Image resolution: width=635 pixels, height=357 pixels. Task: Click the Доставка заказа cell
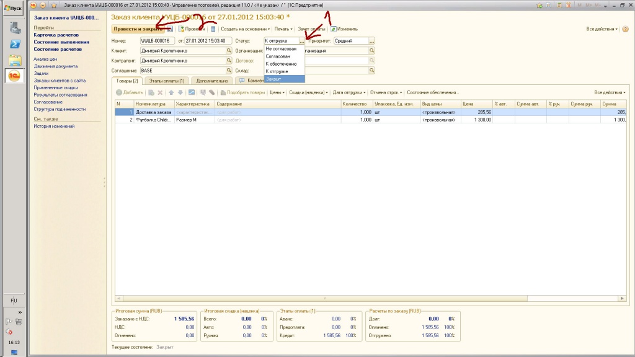pos(154,112)
